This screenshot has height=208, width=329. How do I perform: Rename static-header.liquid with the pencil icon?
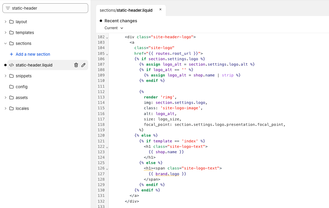click(x=83, y=65)
